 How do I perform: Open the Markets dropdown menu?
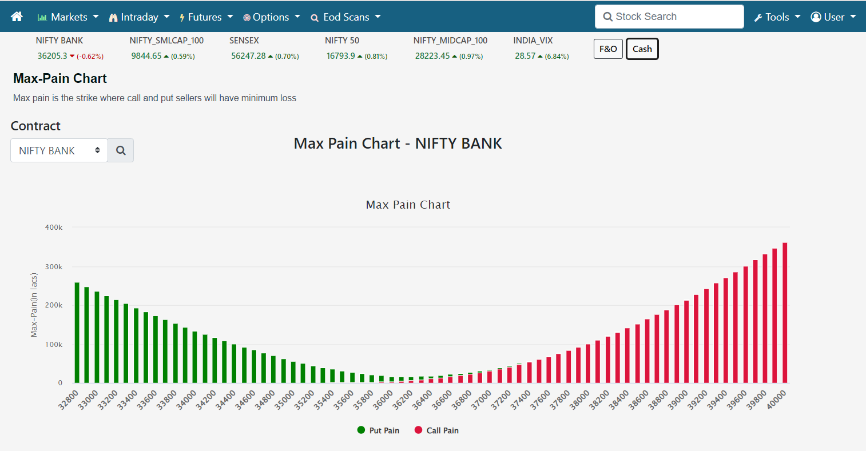tap(68, 17)
